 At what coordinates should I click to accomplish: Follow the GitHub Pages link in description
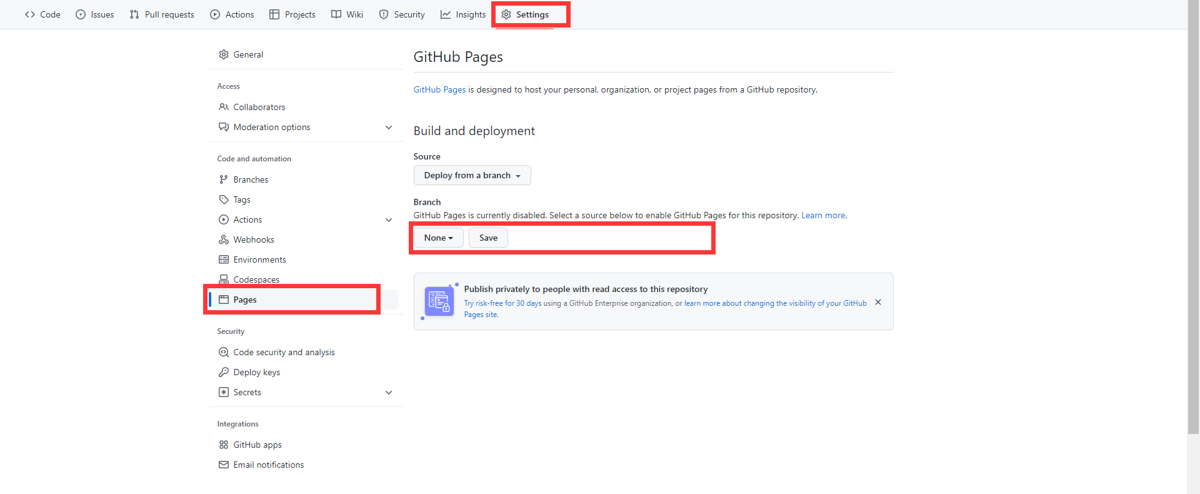pyautogui.click(x=439, y=89)
